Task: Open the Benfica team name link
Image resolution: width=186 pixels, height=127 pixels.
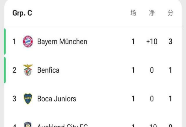Action: pyautogui.click(x=48, y=70)
